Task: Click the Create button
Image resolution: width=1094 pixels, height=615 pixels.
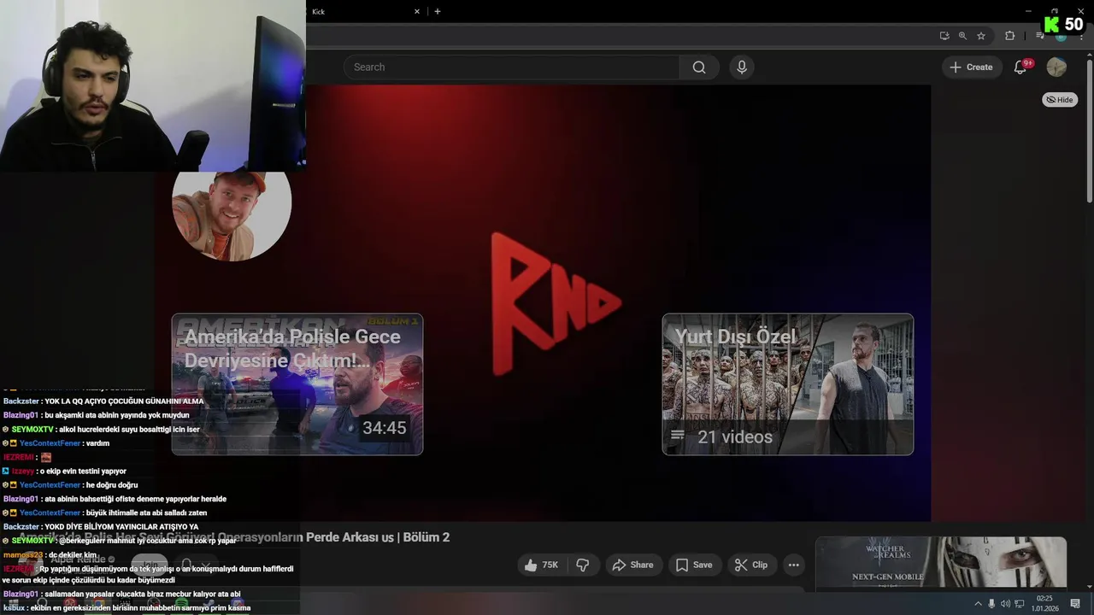Action: [972, 67]
